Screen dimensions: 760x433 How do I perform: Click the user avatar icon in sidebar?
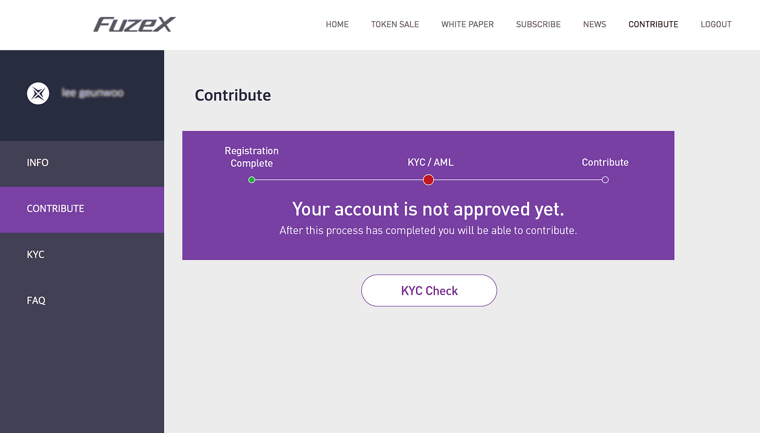(x=38, y=93)
